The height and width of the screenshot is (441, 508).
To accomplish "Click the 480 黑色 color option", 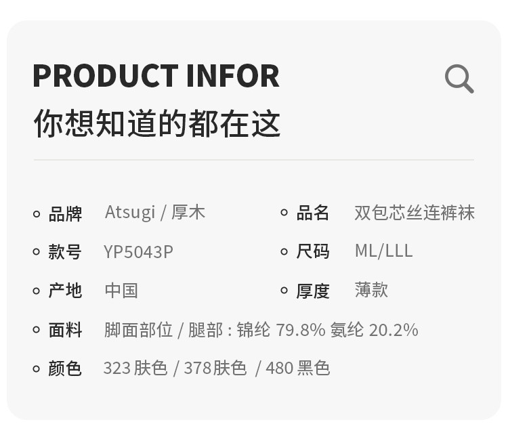I will coord(297,369).
